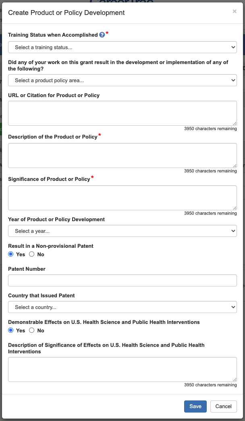This screenshot has height=421, width=245.
Task: Expand the Select a product policy area dropdown
Action: (122, 80)
